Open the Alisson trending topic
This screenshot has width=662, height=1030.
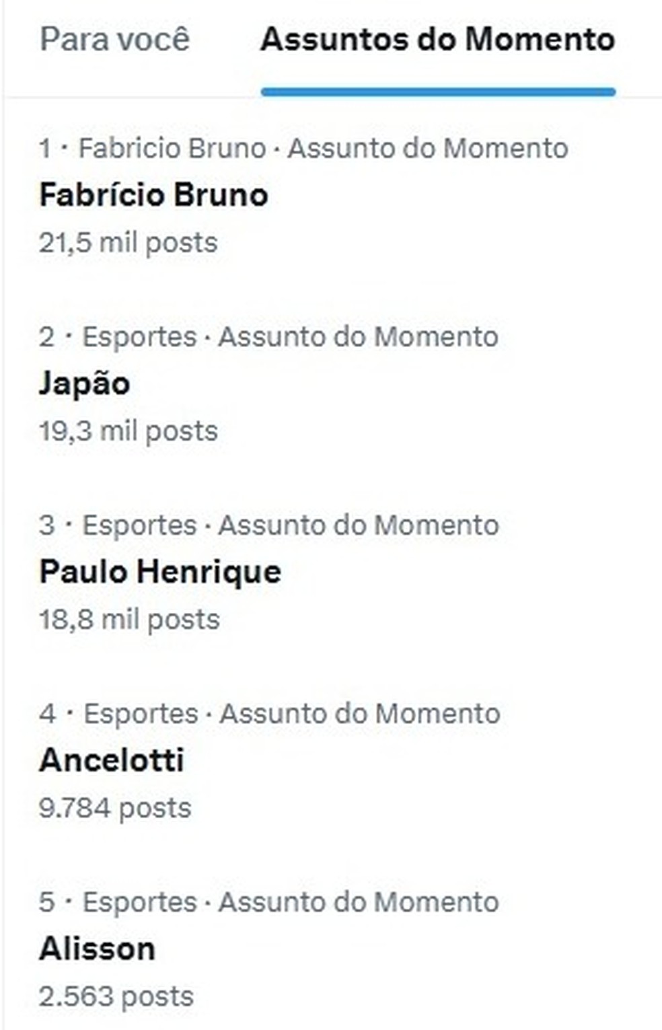[x=97, y=949]
